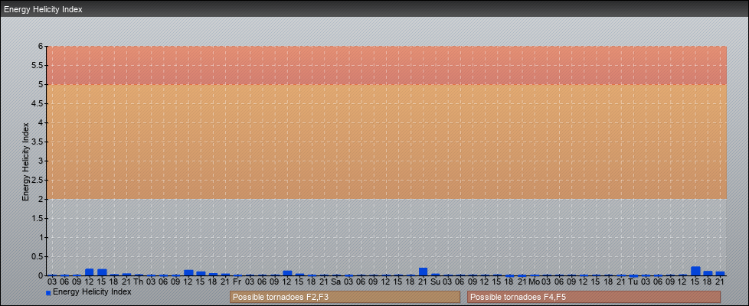Click the y-axis label 1.5
749x306 pixels.
tap(38, 218)
